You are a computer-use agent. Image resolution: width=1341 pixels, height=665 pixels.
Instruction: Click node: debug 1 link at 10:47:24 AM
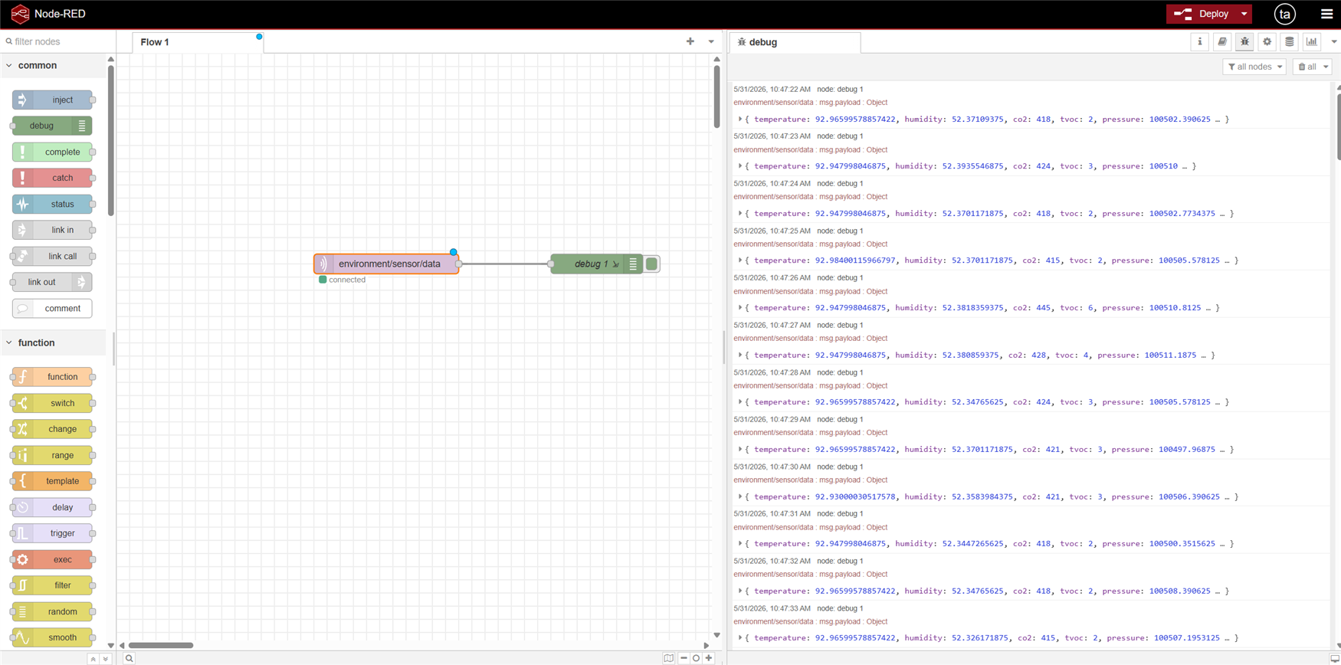(x=840, y=183)
